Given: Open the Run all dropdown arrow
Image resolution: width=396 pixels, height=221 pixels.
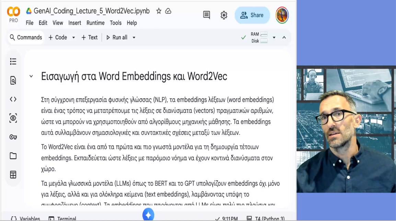Looking at the screenshot, I should point(134,38).
